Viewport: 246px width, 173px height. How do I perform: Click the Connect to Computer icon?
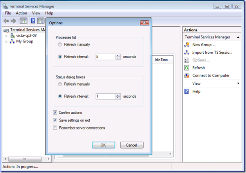pyautogui.click(x=187, y=76)
